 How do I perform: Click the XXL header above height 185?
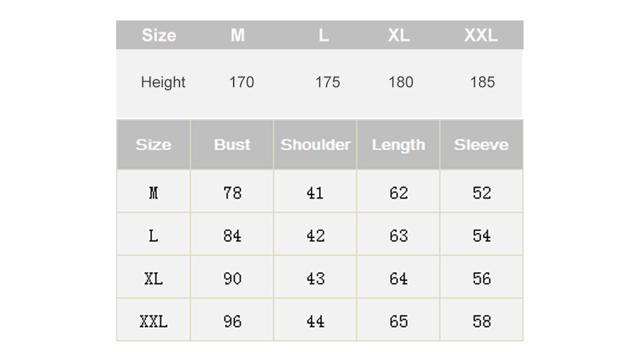[x=481, y=35]
